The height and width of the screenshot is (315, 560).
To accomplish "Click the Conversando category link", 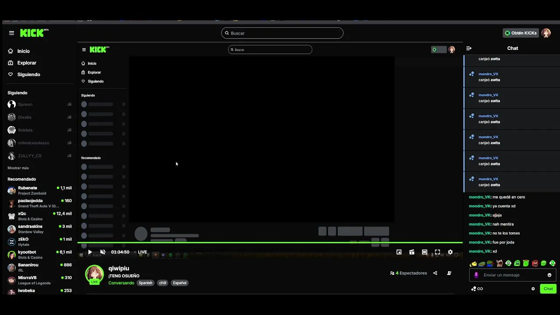I will tap(121, 283).
